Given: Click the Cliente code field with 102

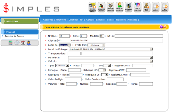Looking at the screenshot, I should (x=64, y=40).
